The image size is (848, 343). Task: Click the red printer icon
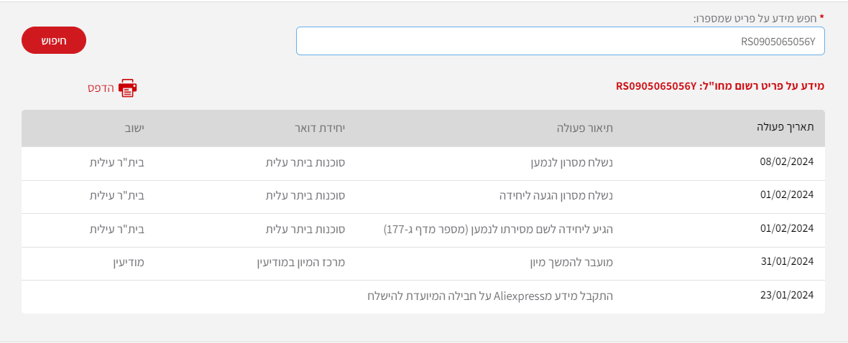127,88
